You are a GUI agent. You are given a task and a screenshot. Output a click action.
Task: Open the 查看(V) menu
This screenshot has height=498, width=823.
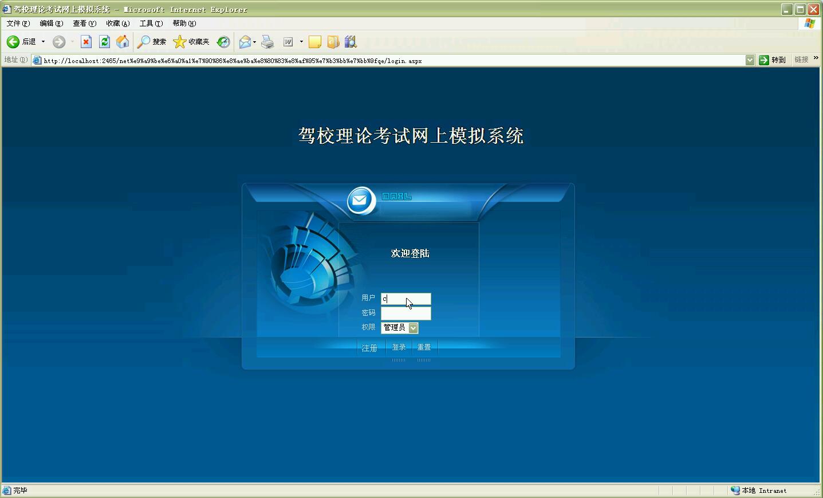(84, 23)
